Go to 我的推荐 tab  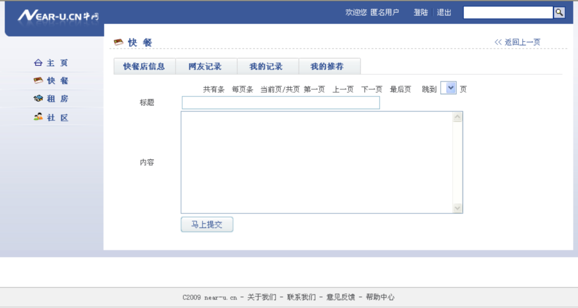tap(329, 66)
